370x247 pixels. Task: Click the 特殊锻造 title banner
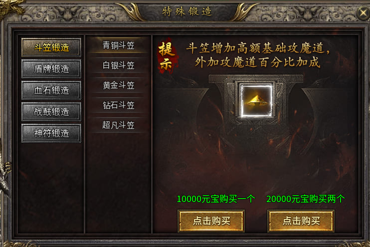[x=187, y=11]
